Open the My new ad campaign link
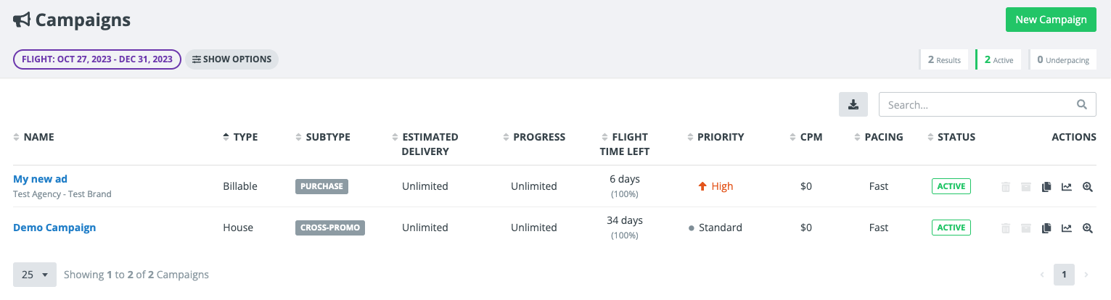Image resolution: width=1111 pixels, height=300 pixels. coord(40,179)
